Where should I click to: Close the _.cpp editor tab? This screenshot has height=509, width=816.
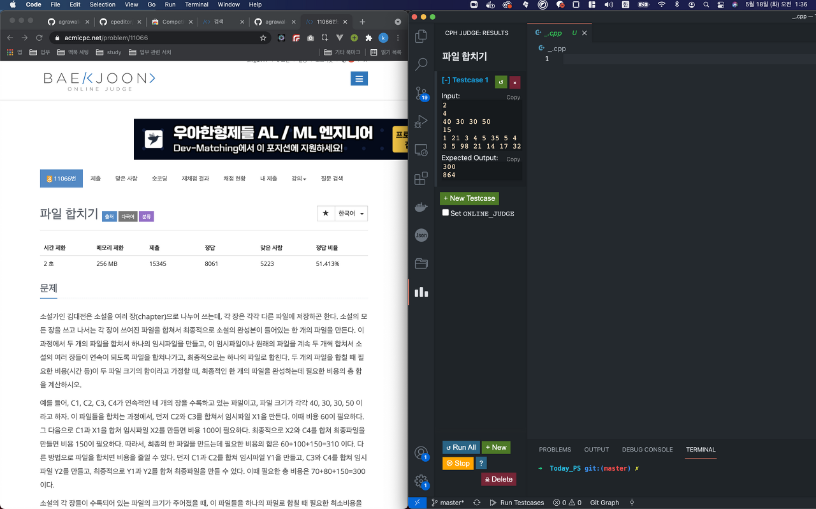click(584, 33)
